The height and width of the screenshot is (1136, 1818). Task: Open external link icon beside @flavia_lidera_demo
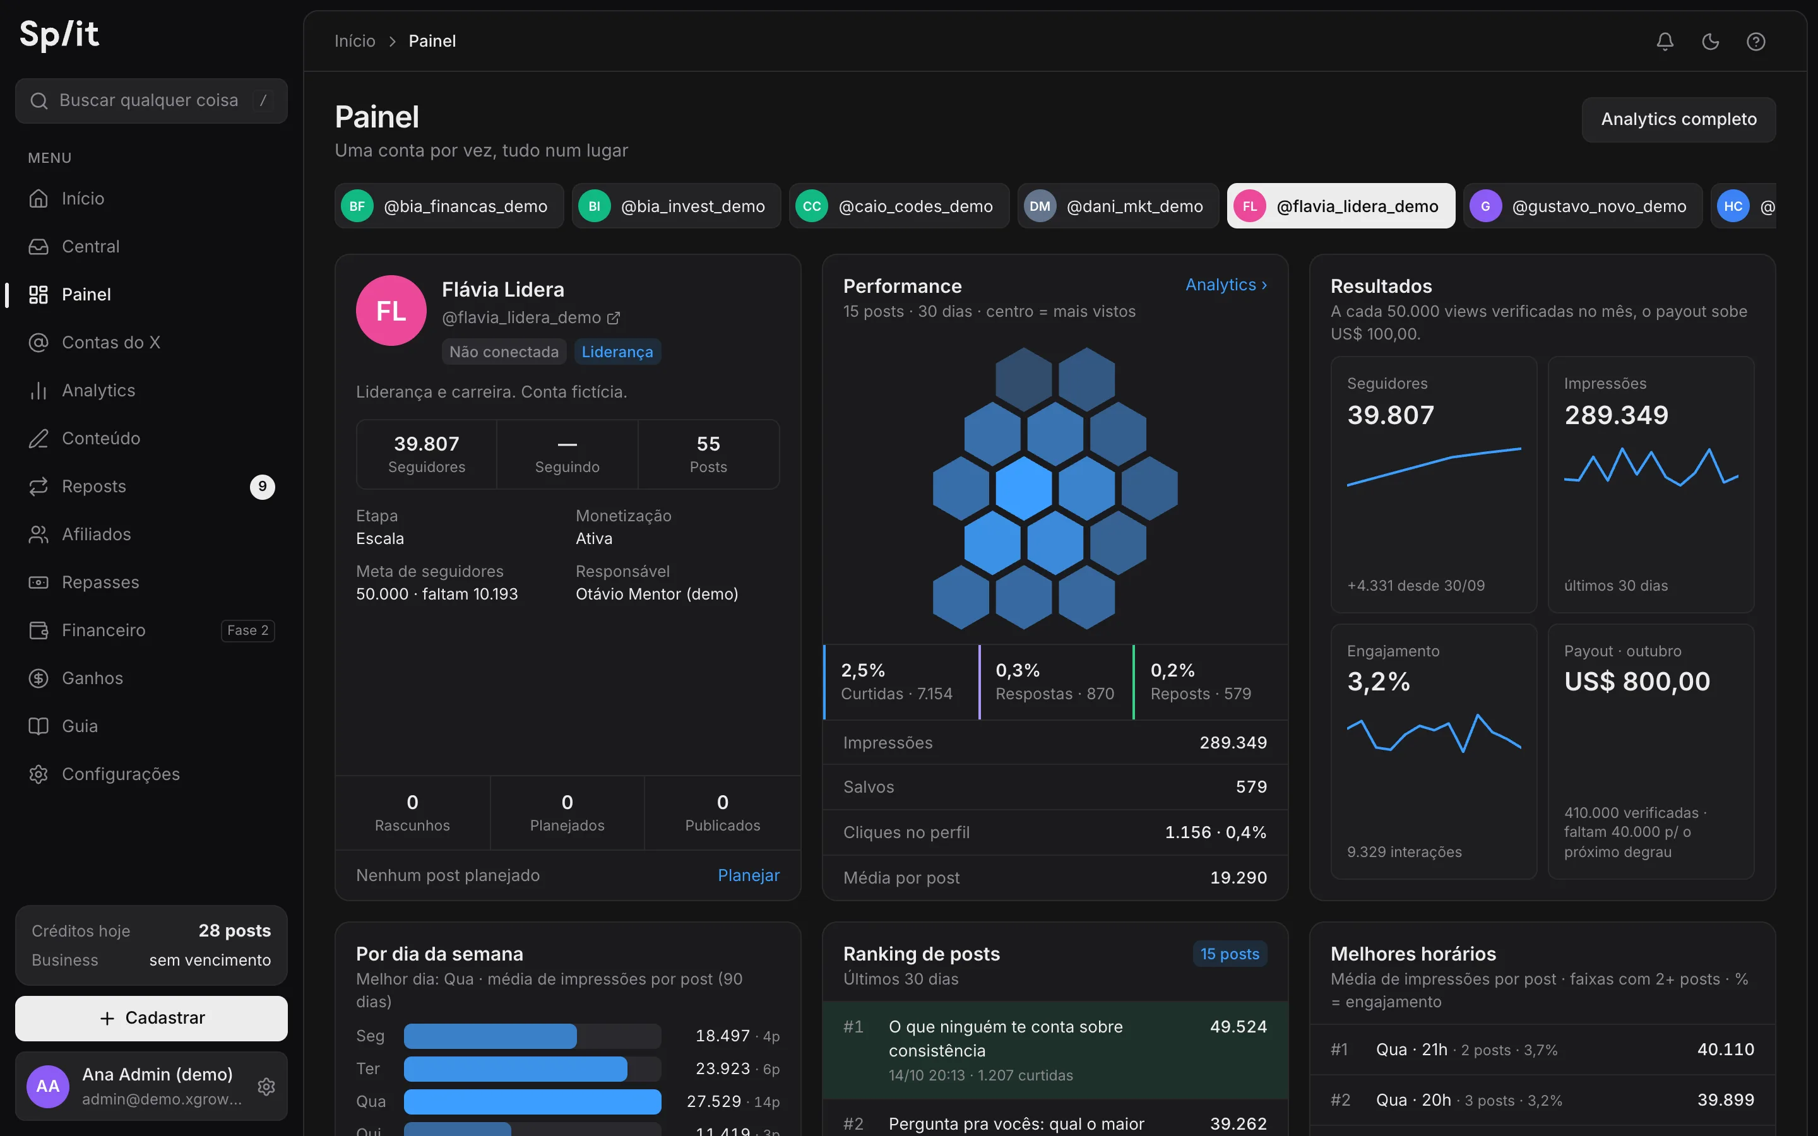click(614, 319)
